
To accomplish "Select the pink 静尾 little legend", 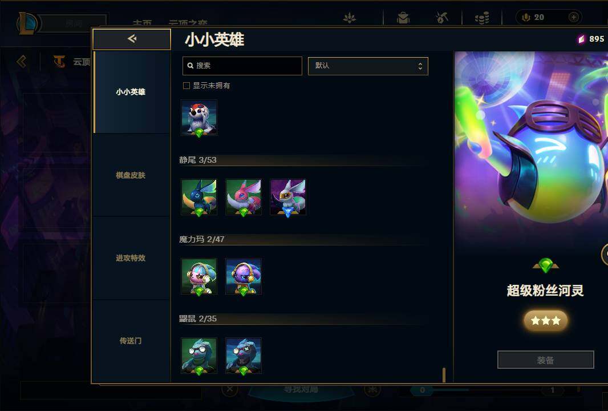I will pos(244,197).
